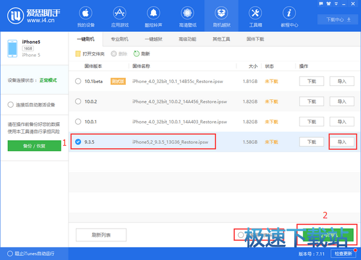This screenshot has height=260, width=361.
Task: Click 导入 for the 9.3.5 firmware
Action: click(342, 142)
